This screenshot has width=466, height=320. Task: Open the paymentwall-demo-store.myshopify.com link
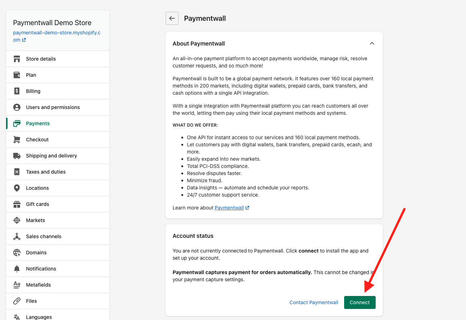point(57,36)
